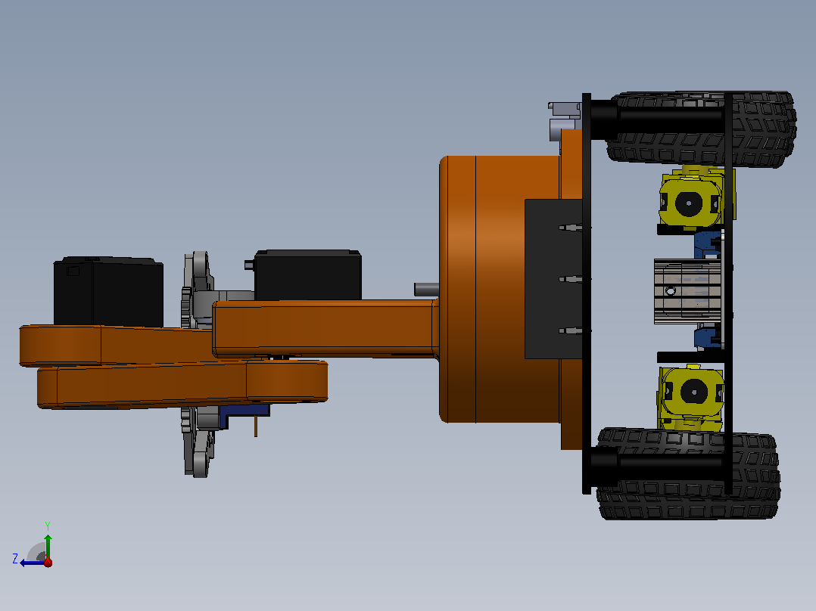
Task: Select the small gray shaft stub beside the orange base
Action: point(426,289)
